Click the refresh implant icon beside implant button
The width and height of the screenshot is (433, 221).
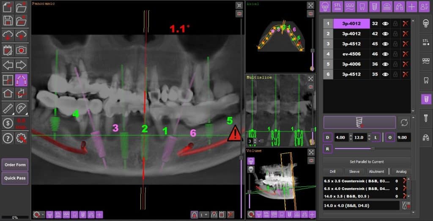click(x=404, y=123)
